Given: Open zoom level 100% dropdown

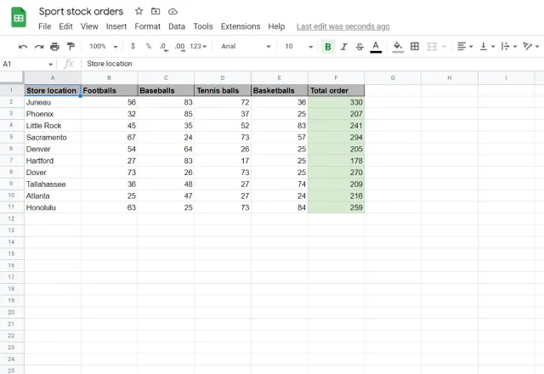Looking at the screenshot, I should coord(104,46).
